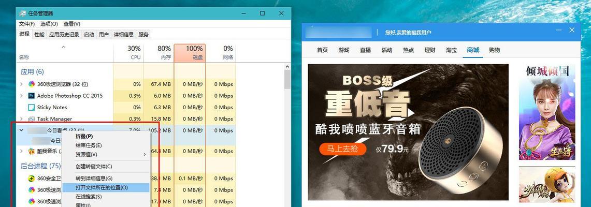Screen dimensions: 591x207
Task: Open 直播 tab in 酷我 window
Action: (365, 50)
